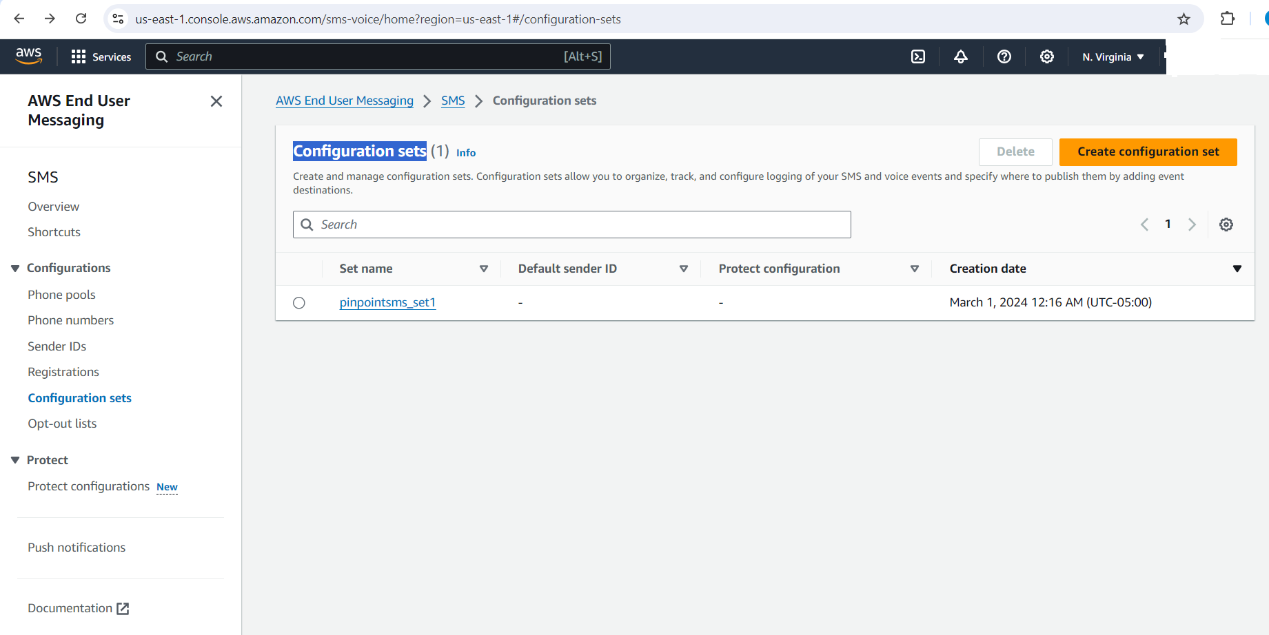Open site information icon in address bar

119,19
